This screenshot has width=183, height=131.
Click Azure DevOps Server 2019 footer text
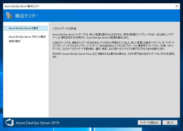point(37,123)
